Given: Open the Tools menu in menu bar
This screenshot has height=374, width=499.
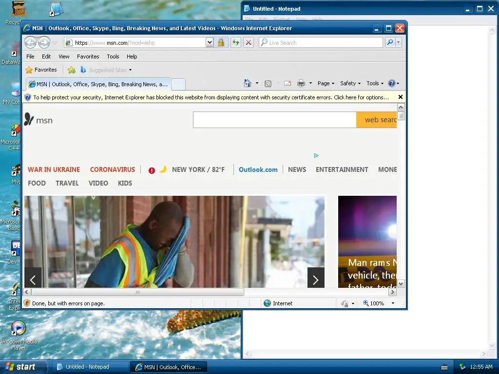Looking at the screenshot, I should (113, 56).
